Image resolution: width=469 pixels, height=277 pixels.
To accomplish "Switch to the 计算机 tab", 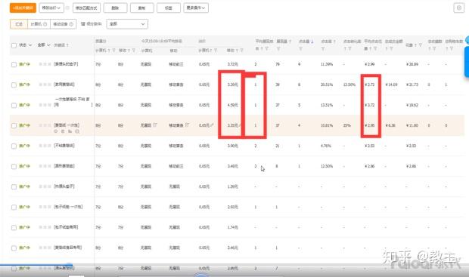I will pos(39,24).
